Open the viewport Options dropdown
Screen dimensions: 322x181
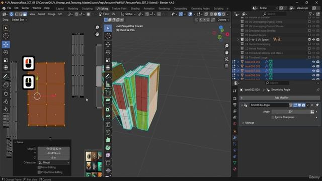223,20
